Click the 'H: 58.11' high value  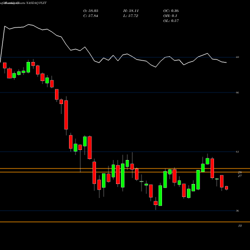click(x=131, y=11)
